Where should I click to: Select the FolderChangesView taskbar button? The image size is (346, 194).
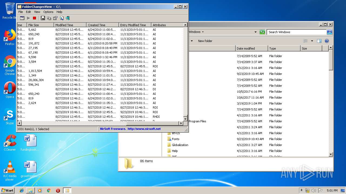[67, 190]
